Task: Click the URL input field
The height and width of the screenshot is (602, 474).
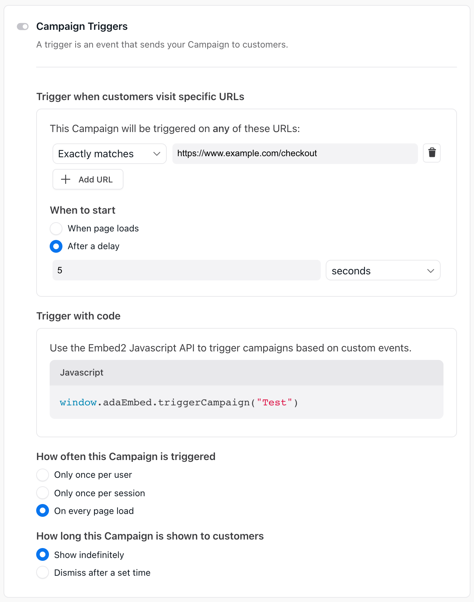Action: pos(295,153)
